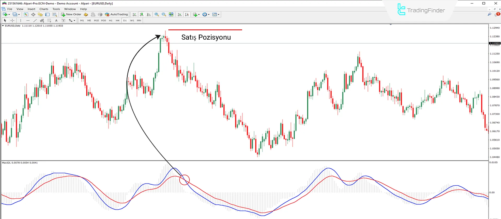Screen dimensions: 501x219
Task: Select the text label tool
Action: (x=56, y=20)
